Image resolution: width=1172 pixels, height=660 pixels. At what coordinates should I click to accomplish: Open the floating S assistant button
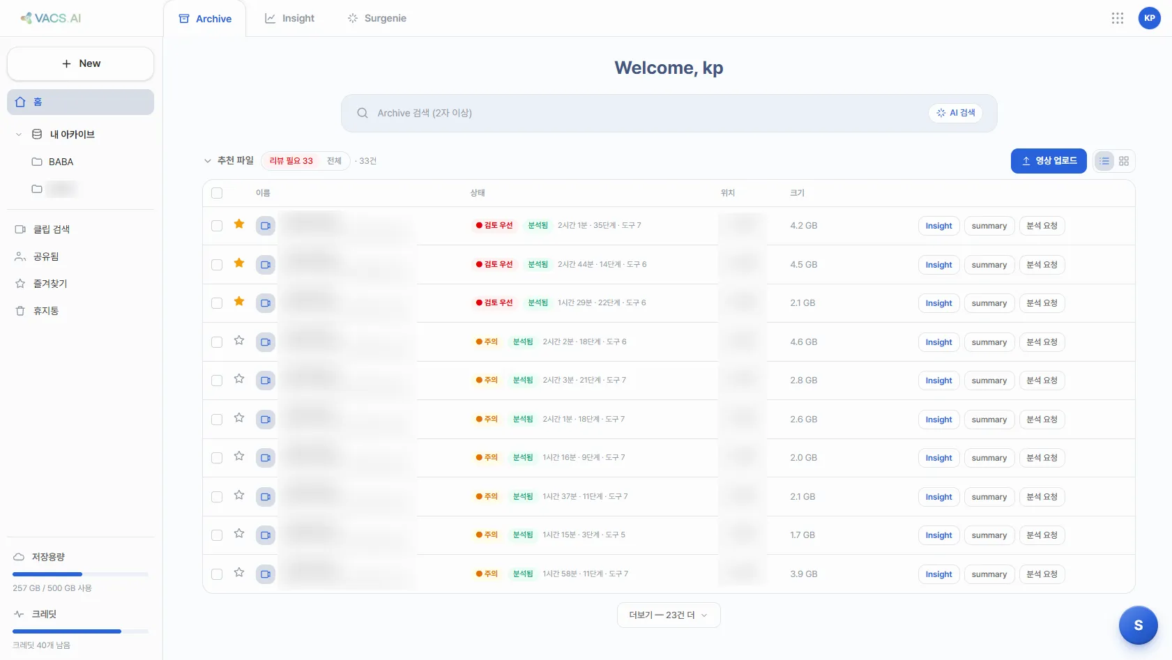coord(1139,625)
